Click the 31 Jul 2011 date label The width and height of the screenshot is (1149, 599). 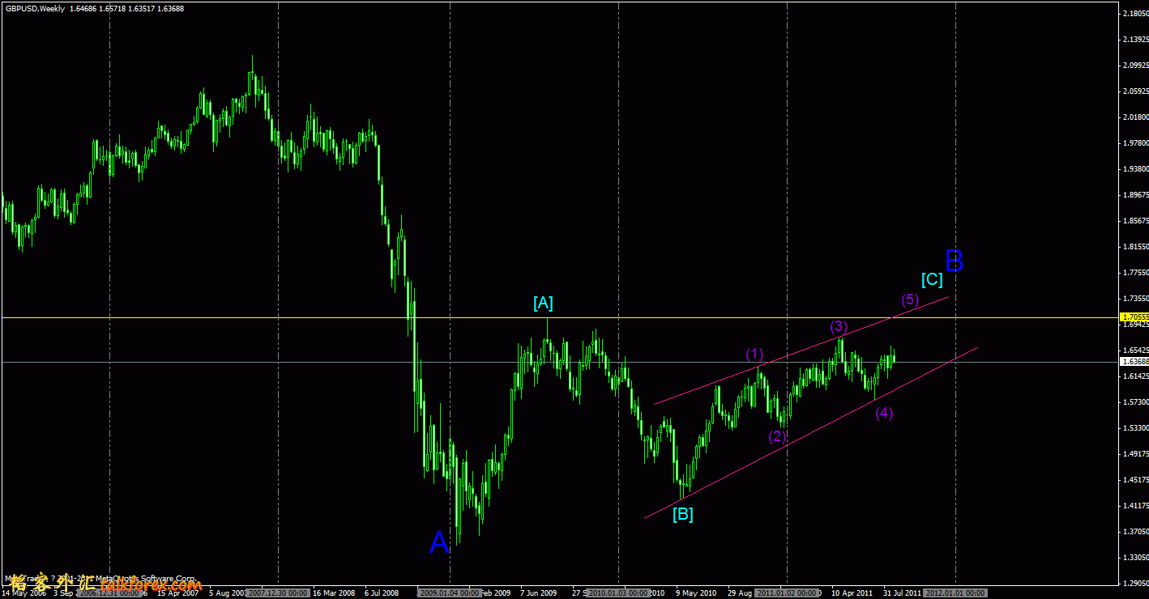pyautogui.click(x=902, y=593)
